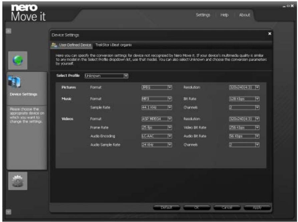Viewport: 298px width, 222px height.
Task: Open the Device Settings sidebar icon
Action: [14, 82]
